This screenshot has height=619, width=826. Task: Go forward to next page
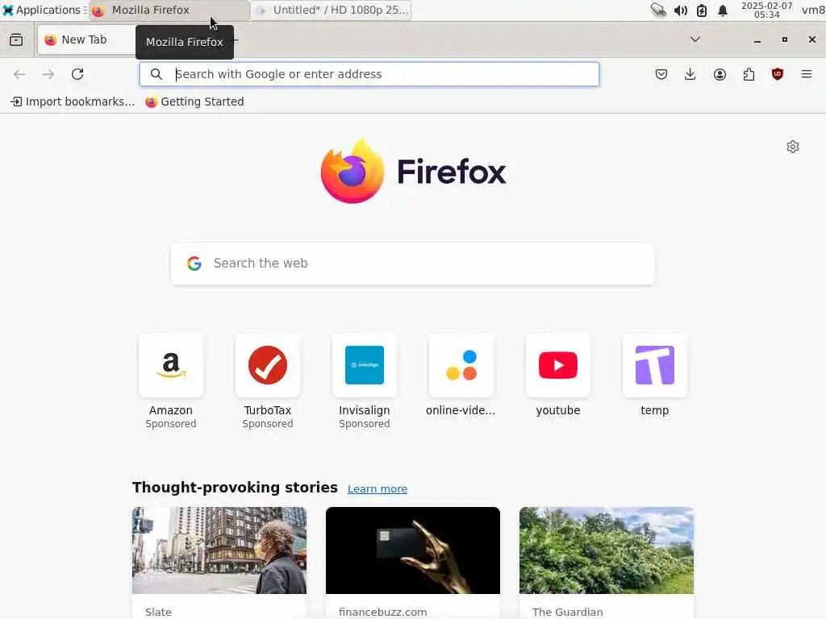click(48, 74)
